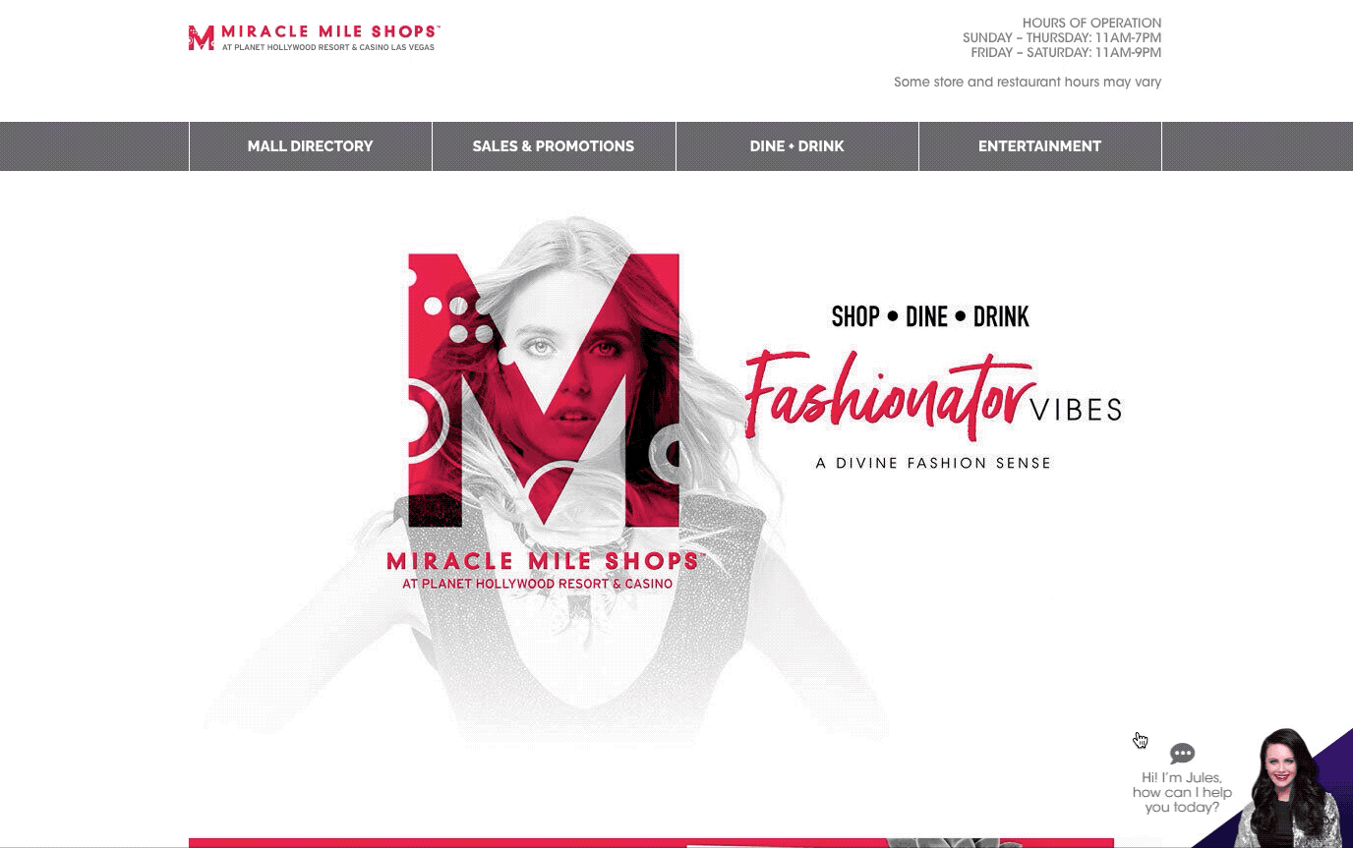Click the red M logo icon in header
The width and height of the screenshot is (1353, 848).
tap(201, 38)
